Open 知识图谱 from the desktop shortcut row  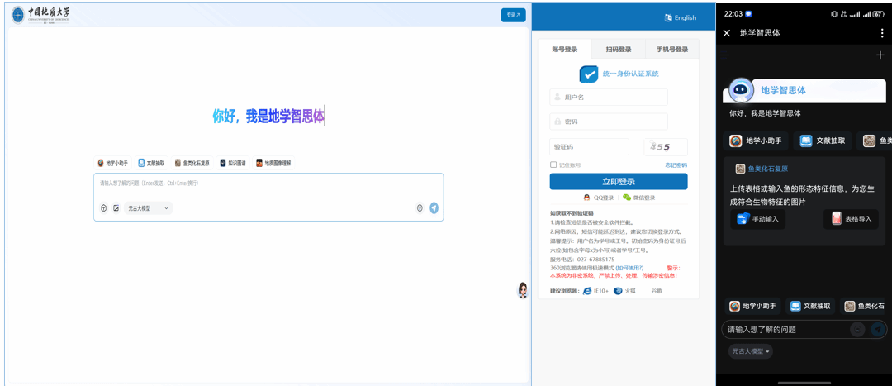(232, 164)
